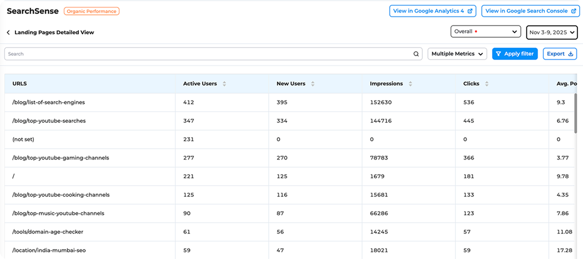The width and height of the screenshot is (583, 259).
Task: Open View in Google Search Console
Action: coord(530,11)
